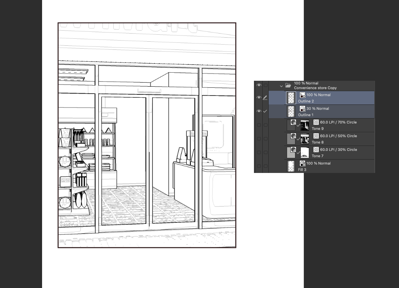
Task: Click the Tone 8 fill layer icon
Action: (x=293, y=136)
